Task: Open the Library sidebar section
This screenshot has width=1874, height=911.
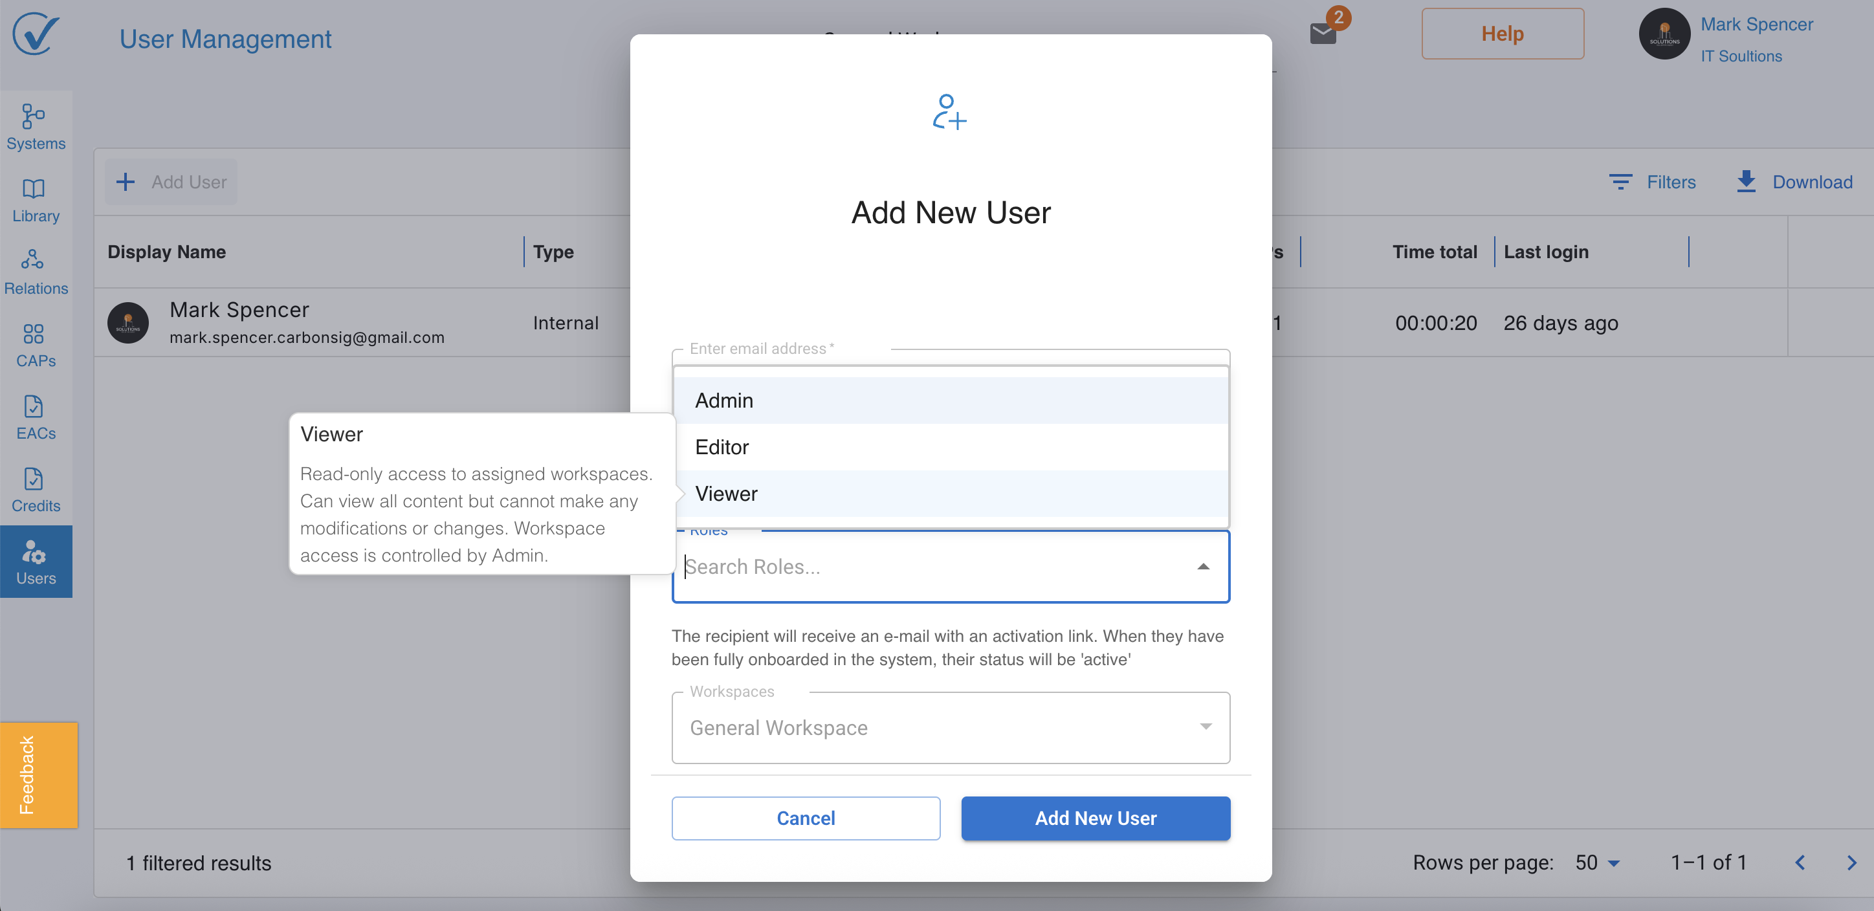Action: click(x=36, y=199)
